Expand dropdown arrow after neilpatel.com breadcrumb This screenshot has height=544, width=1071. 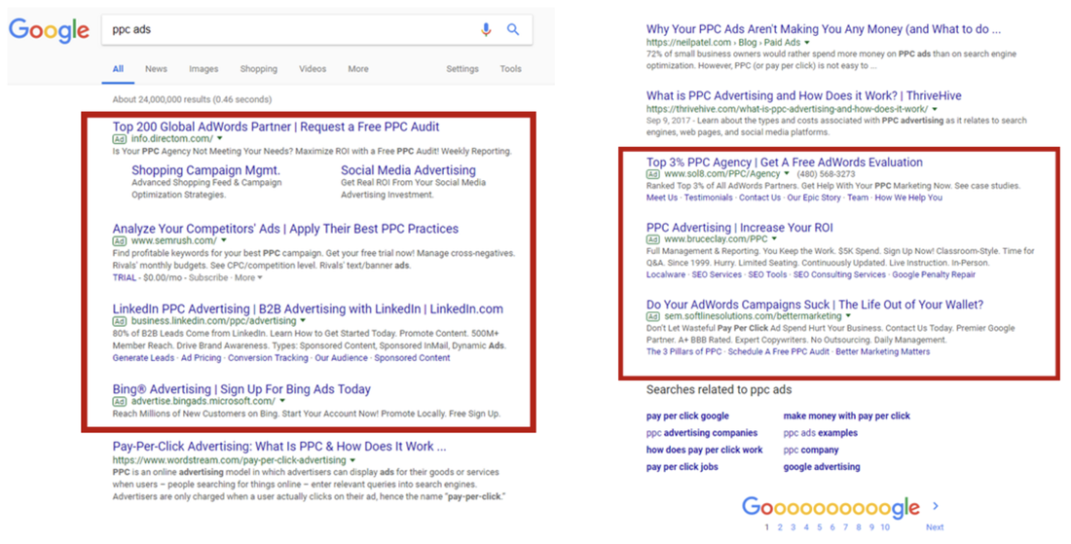pos(807,42)
